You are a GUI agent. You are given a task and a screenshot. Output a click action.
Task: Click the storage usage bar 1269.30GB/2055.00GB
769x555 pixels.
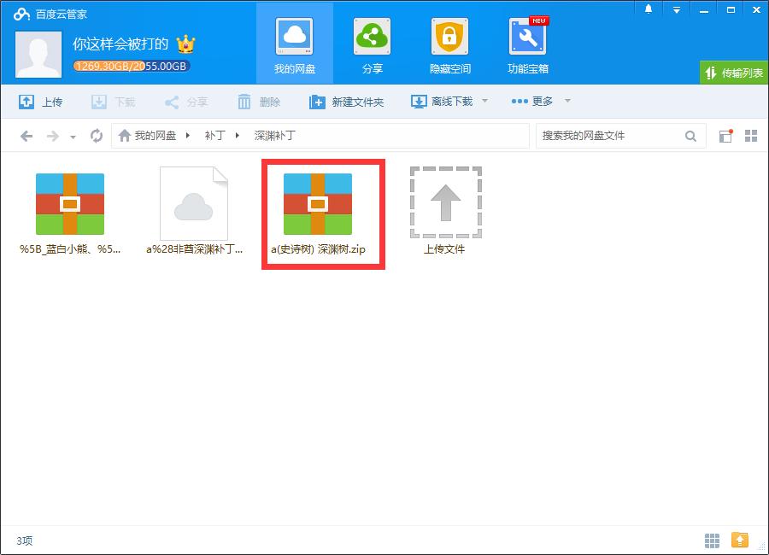coord(132,67)
